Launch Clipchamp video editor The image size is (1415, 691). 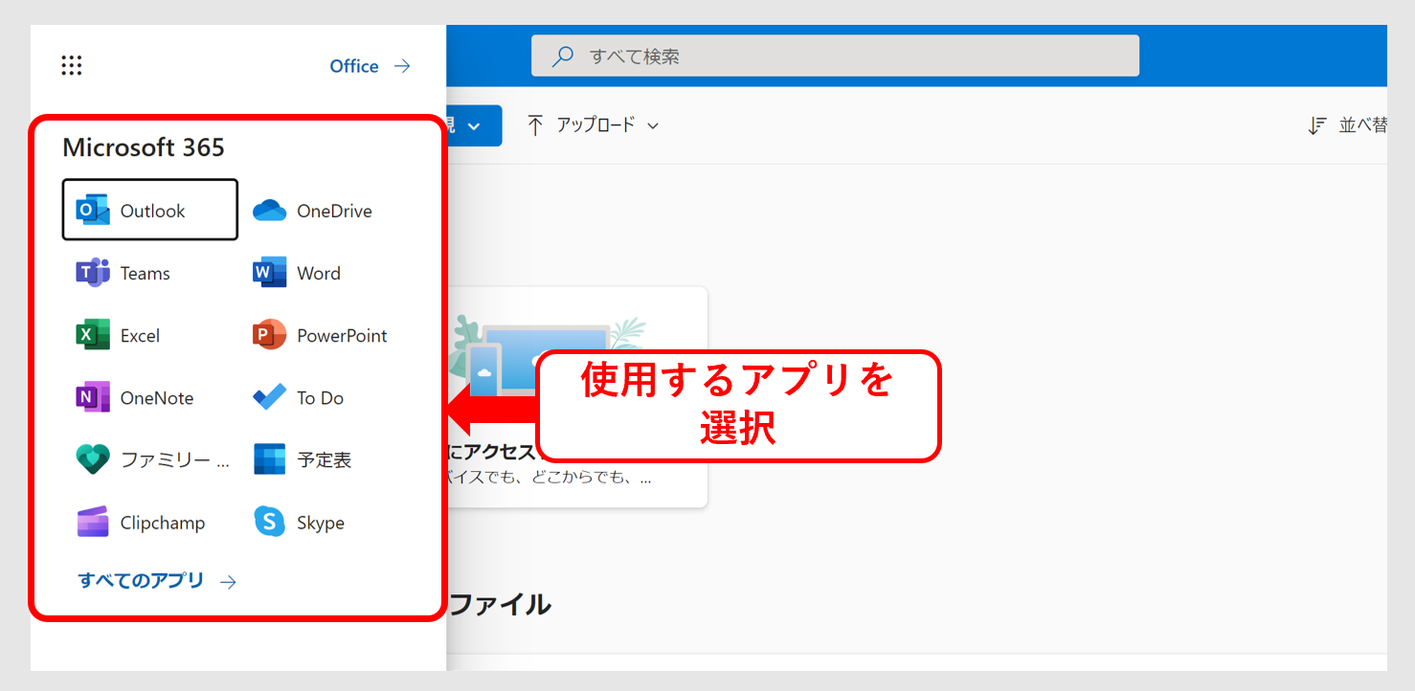pos(141,523)
